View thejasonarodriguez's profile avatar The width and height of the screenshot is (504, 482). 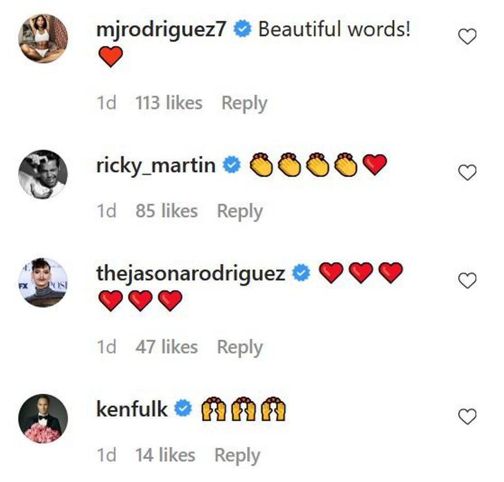pos(43,282)
